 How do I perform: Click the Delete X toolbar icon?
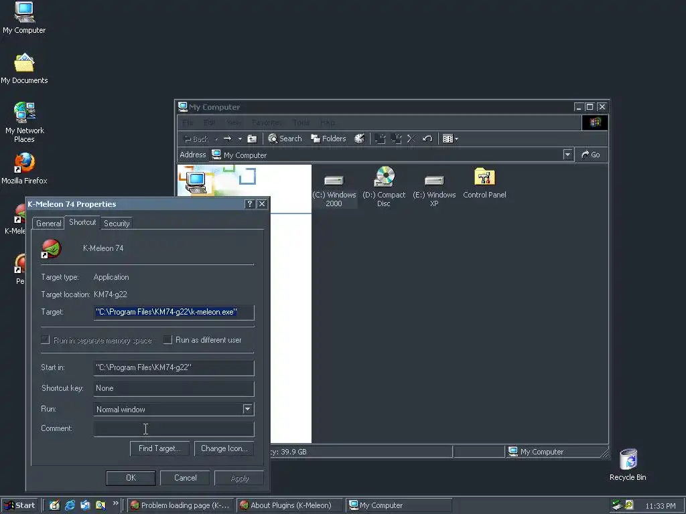tap(411, 139)
